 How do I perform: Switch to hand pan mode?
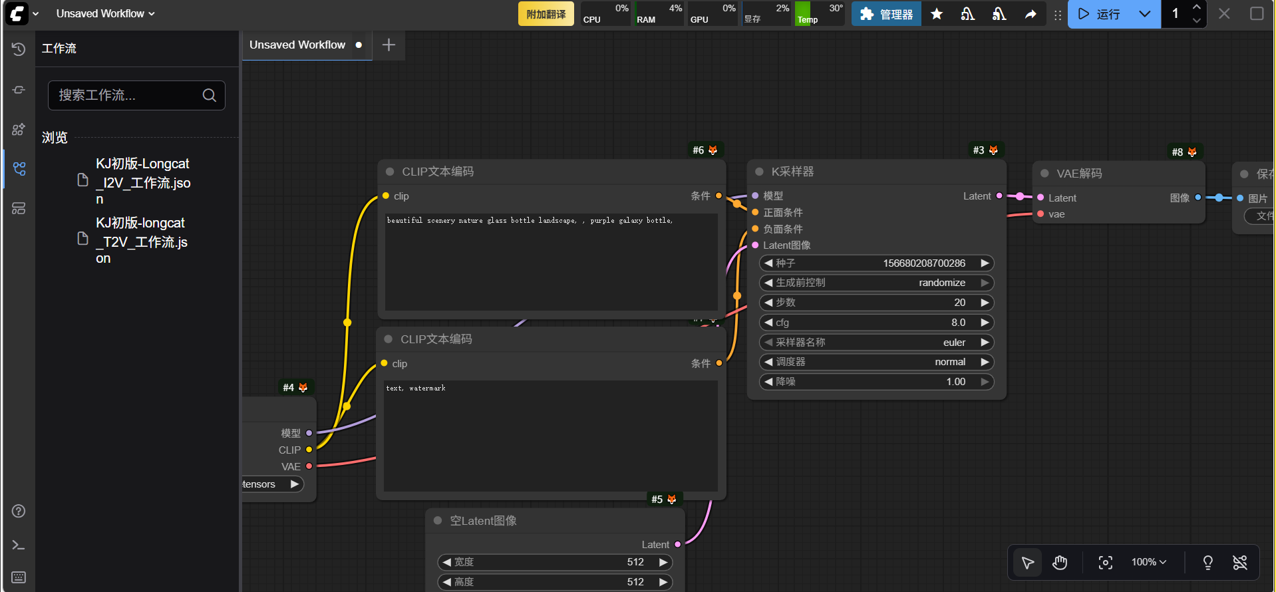coord(1060,563)
